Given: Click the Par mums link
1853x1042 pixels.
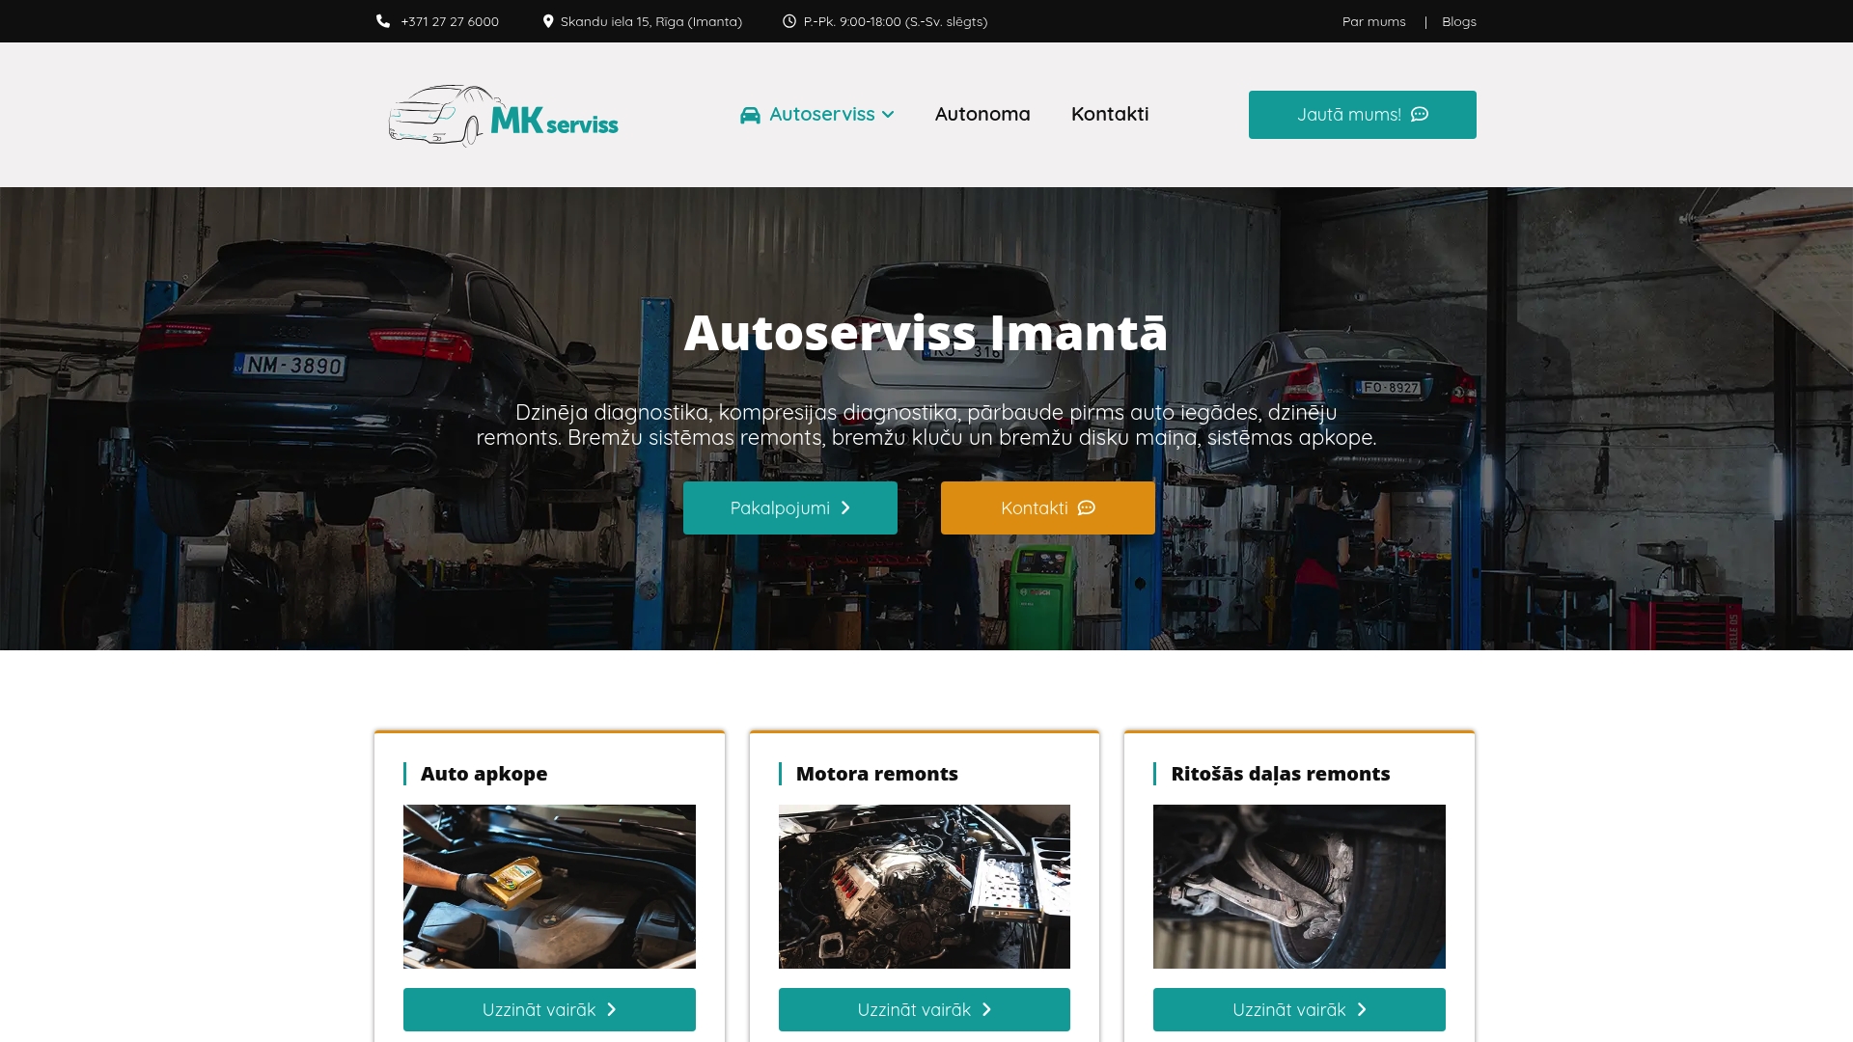Looking at the screenshot, I should click(1372, 20).
